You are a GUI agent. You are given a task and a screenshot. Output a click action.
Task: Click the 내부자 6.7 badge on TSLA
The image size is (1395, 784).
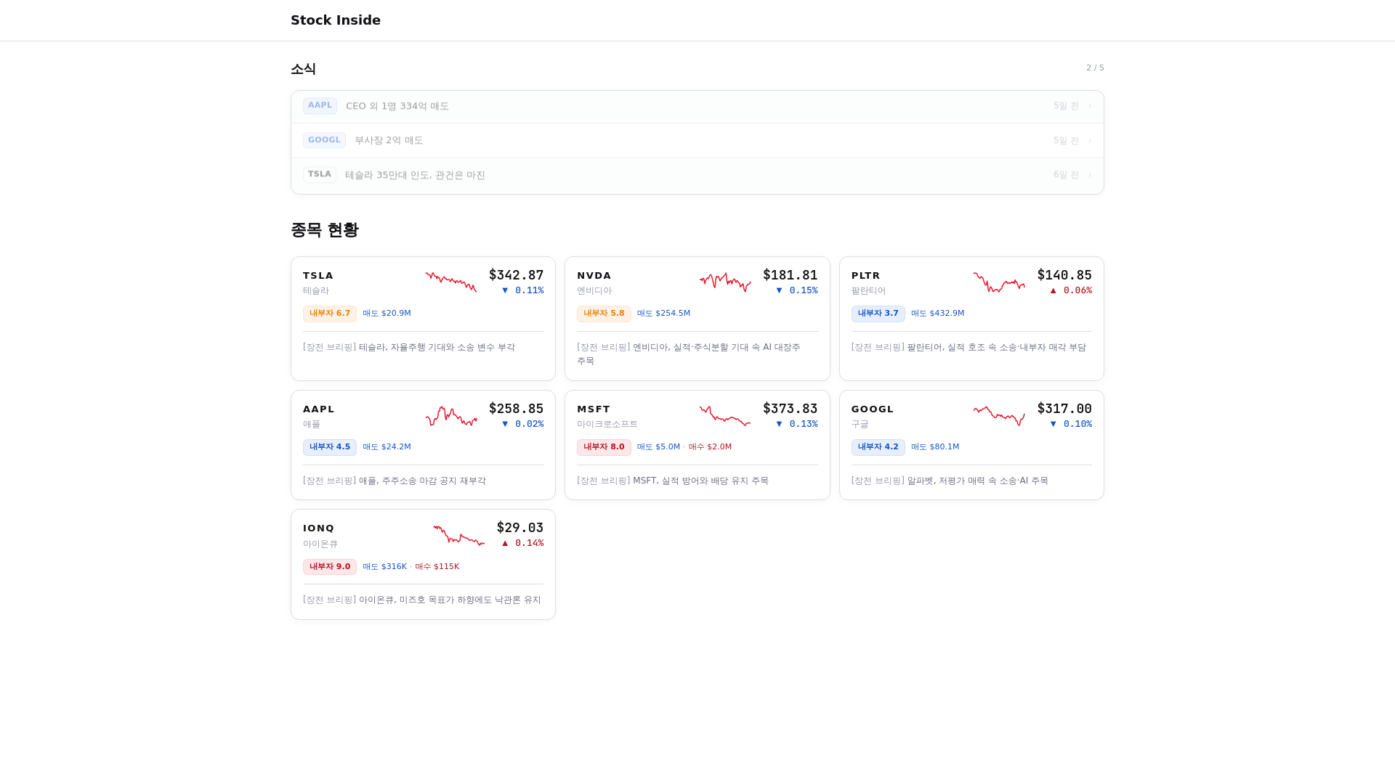tap(330, 314)
